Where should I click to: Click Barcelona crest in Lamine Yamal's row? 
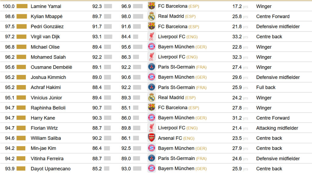pos(151,6)
